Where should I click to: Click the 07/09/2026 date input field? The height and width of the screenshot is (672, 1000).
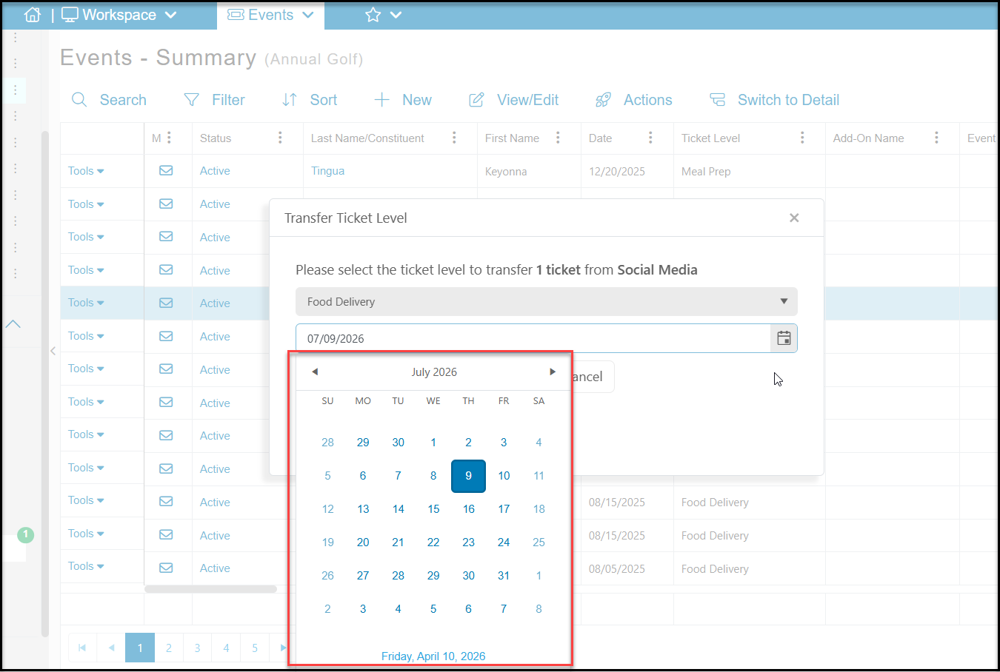[533, 338]
